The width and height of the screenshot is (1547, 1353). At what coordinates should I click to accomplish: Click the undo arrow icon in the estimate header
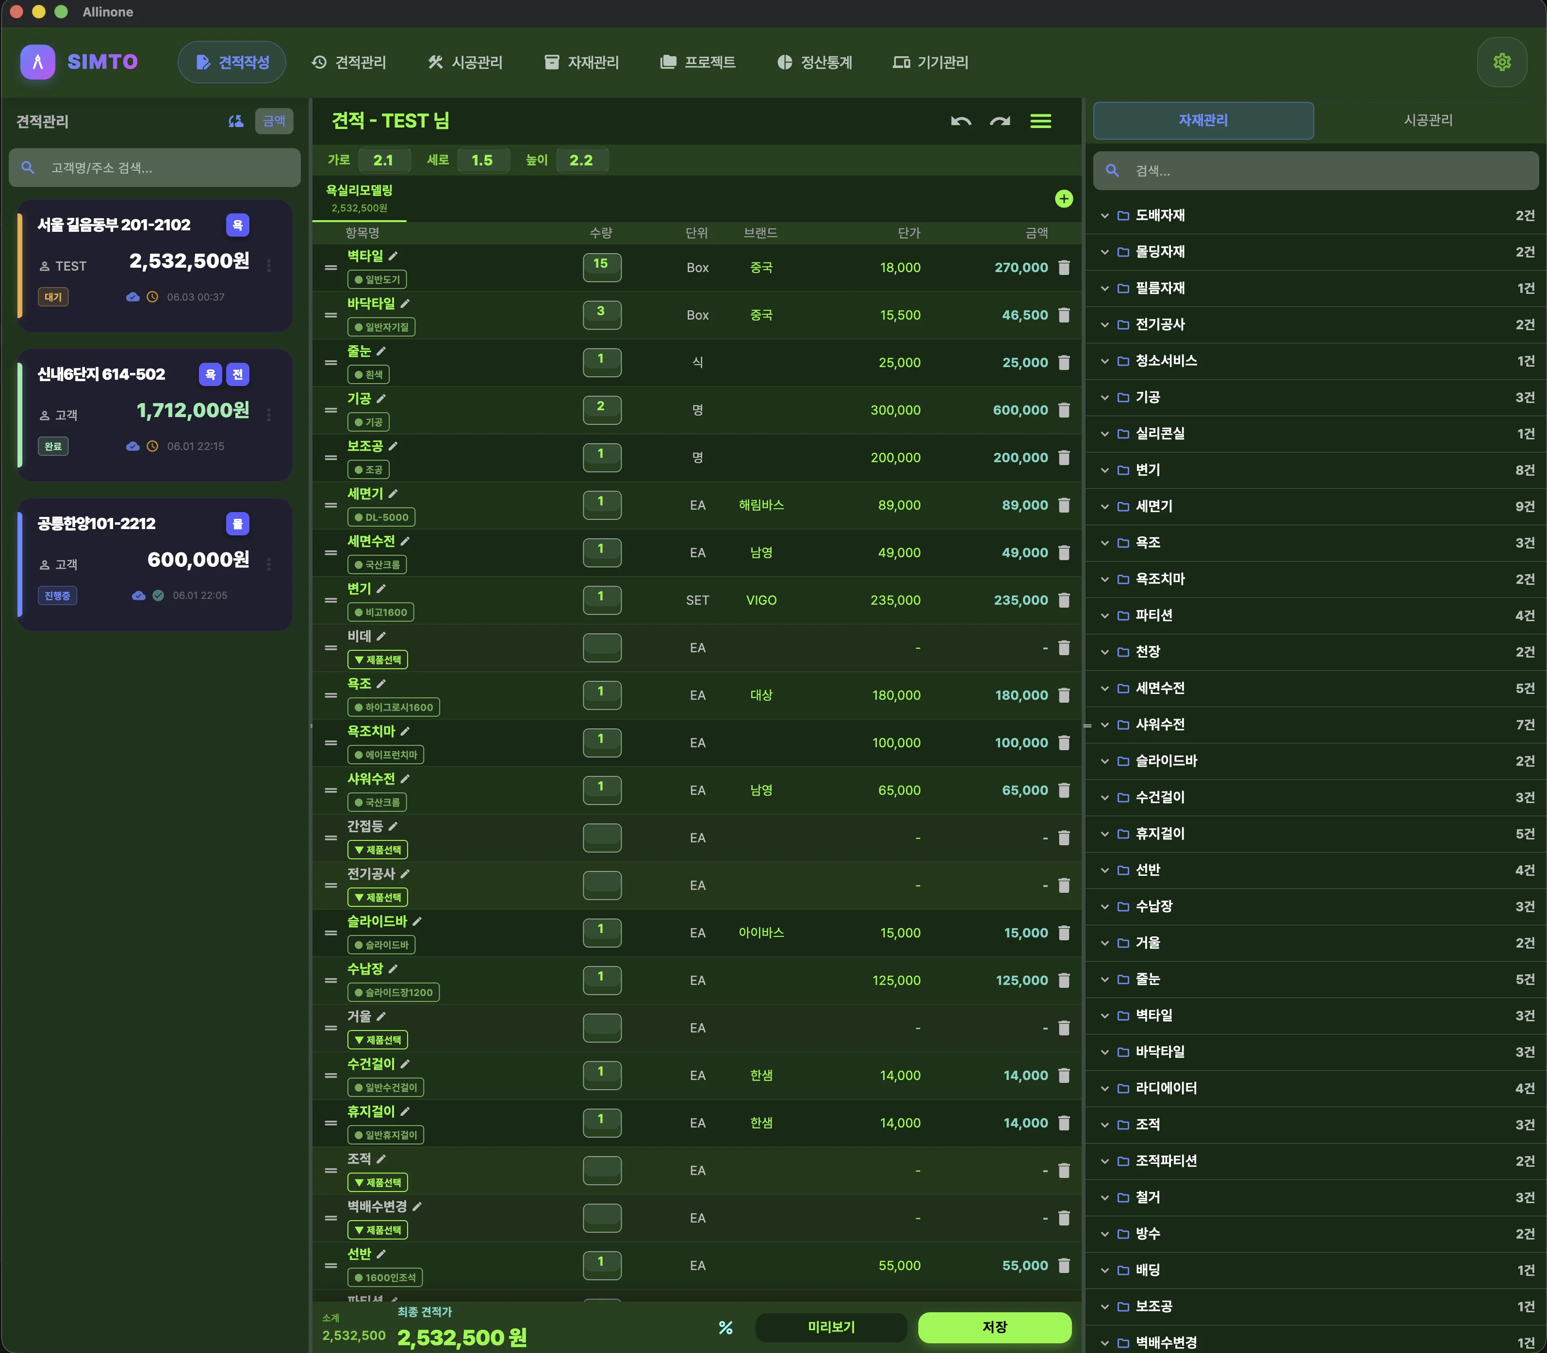pos(960,121)
